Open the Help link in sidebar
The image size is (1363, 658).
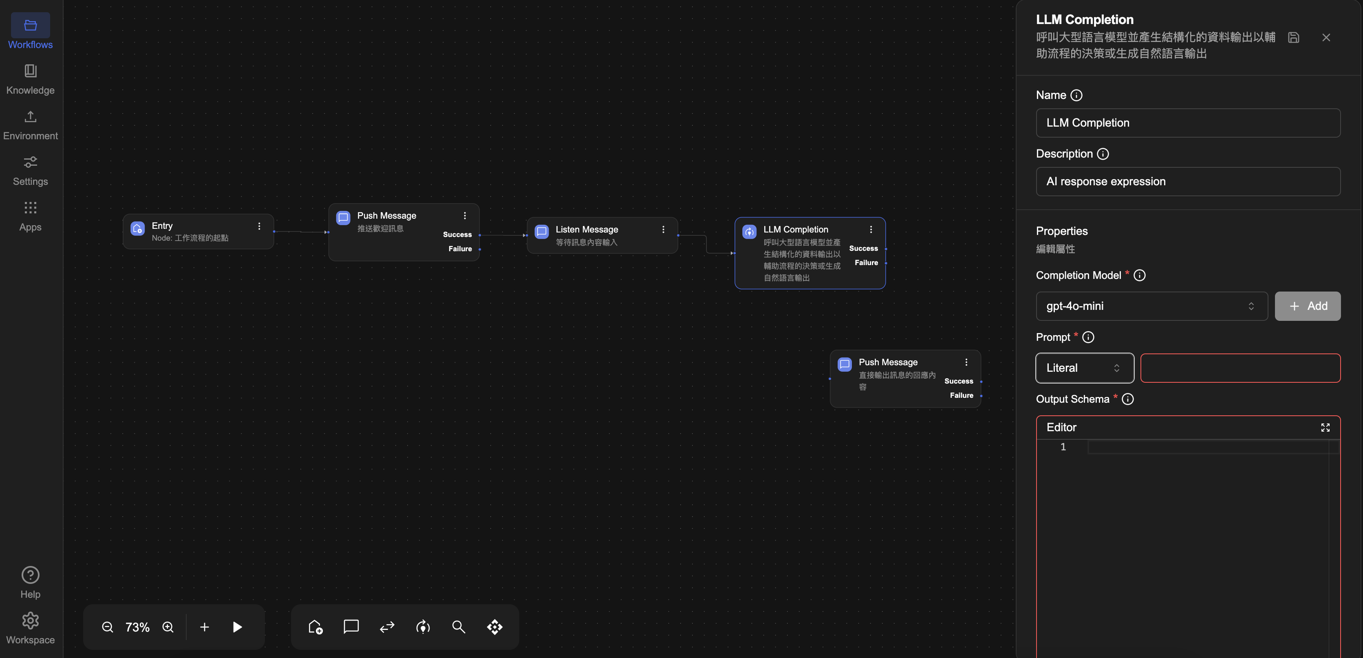30,582
